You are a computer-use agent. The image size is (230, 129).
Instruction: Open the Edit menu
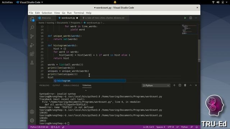(x=37, y=13)
